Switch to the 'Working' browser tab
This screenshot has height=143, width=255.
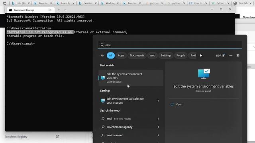pos(110,3)
